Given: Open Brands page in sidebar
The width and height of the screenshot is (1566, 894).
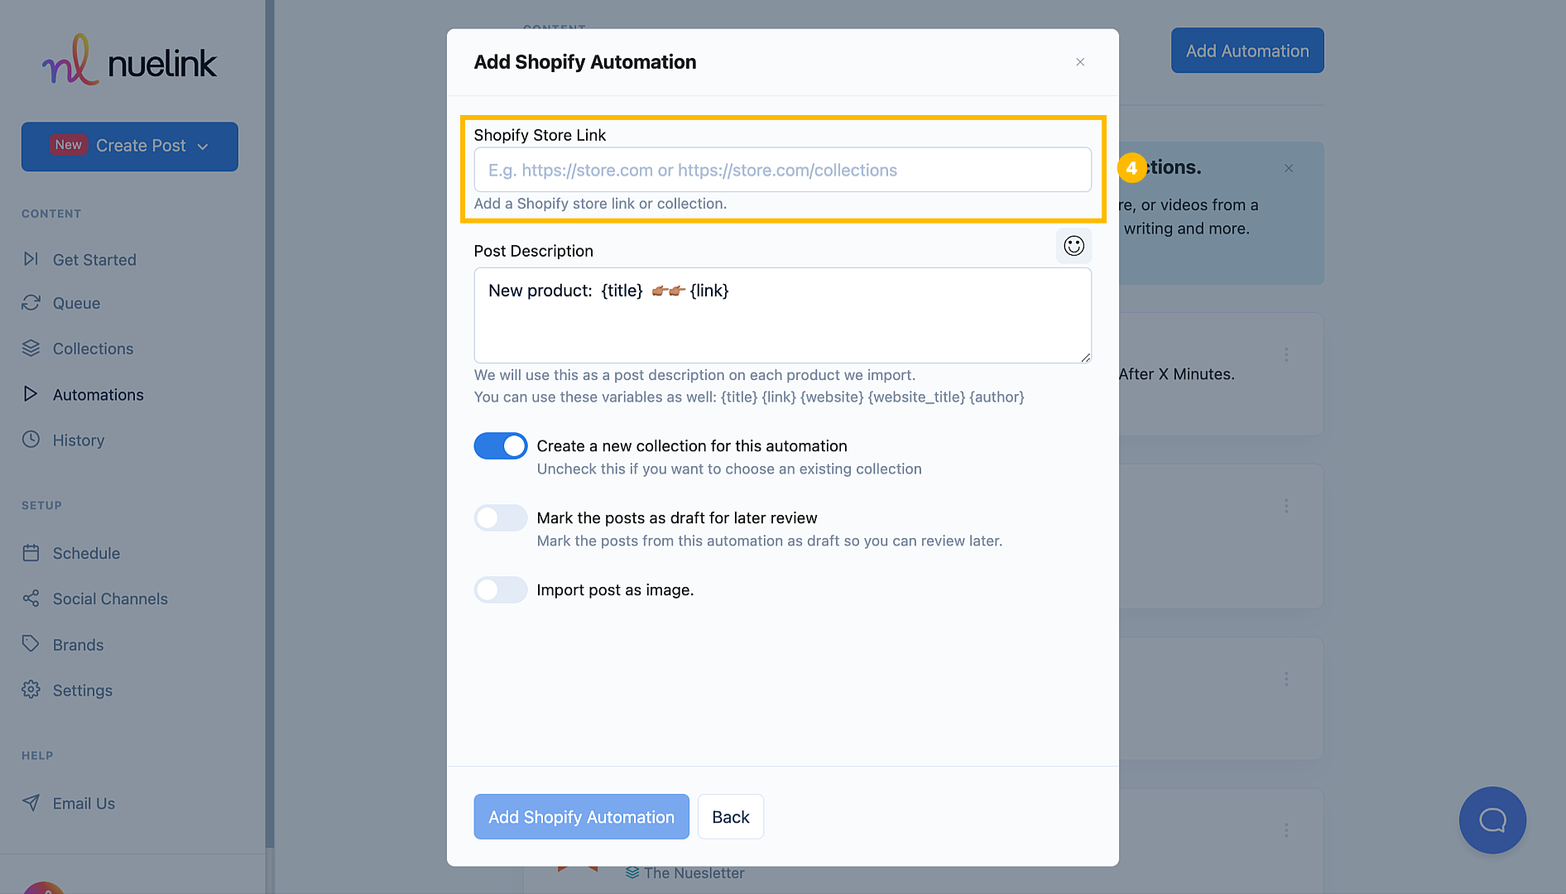Looking at the screenshot, I should 78,645.
